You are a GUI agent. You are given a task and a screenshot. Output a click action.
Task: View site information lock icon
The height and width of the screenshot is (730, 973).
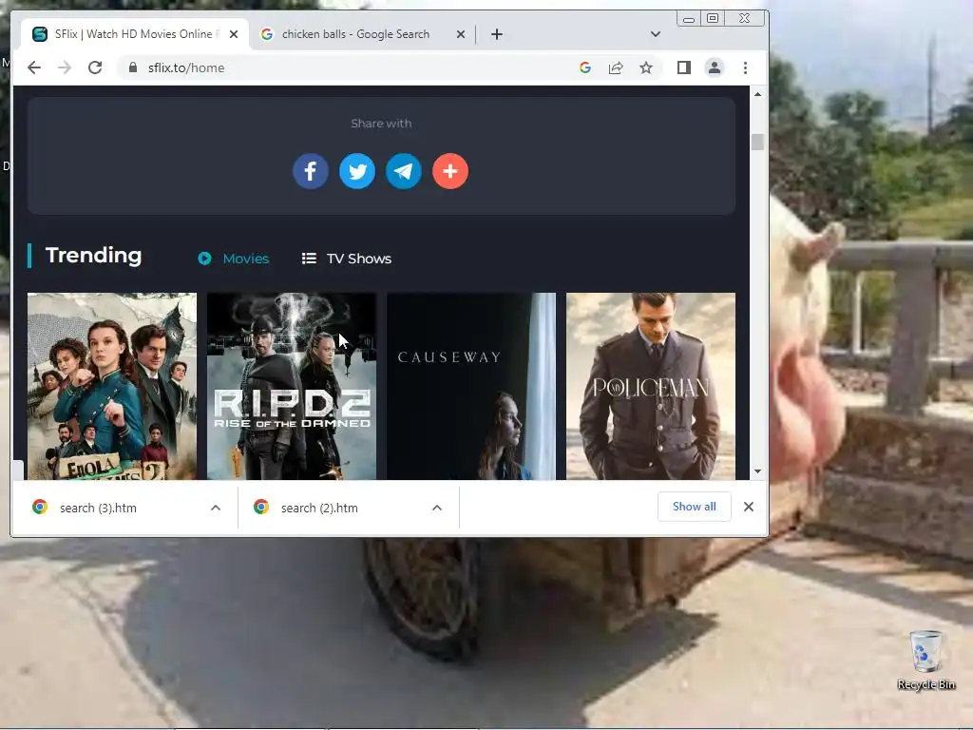[133, 67]
